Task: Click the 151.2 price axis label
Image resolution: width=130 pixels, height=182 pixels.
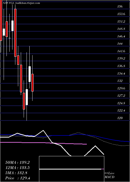Action: (x=121, y=21)
